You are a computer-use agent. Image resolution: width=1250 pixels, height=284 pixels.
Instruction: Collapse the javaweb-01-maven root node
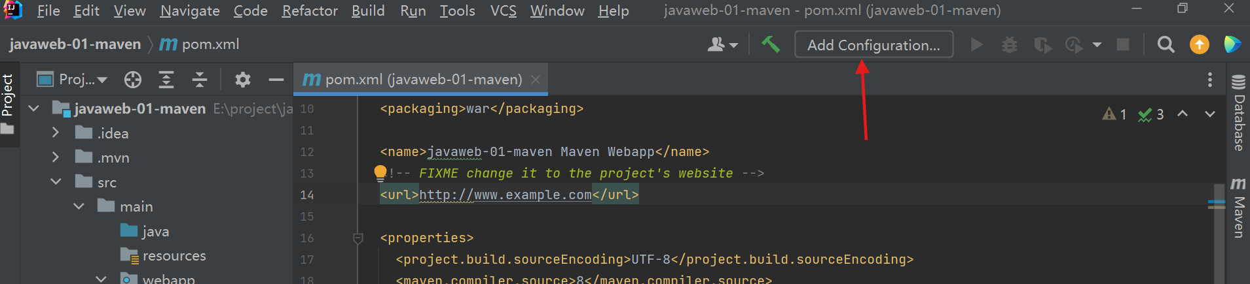tap(34, 108)
